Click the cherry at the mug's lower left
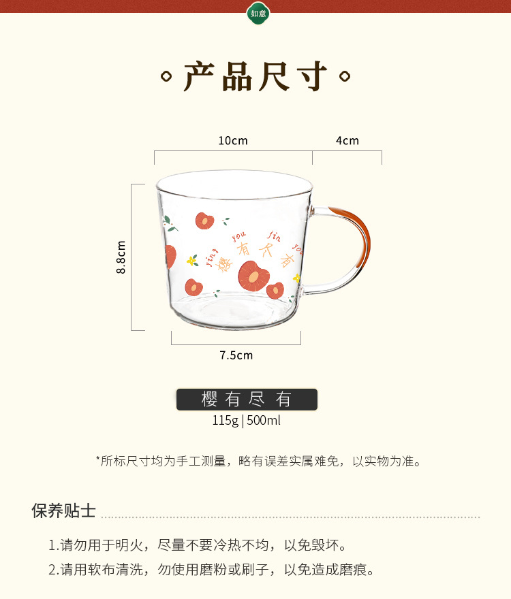This screenshot has height=599, width=511. pyautogui.click(x=193, y=287)
